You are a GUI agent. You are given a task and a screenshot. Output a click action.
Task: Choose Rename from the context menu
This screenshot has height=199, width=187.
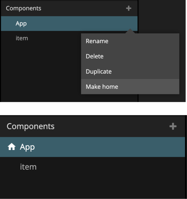97,41
